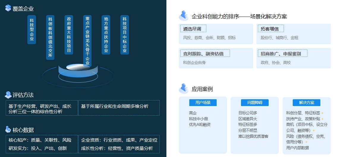Click 企业资质：行业资质、成果、产业定位 line
This screenshot has width=337, height=157.
(x=119, y=140)
